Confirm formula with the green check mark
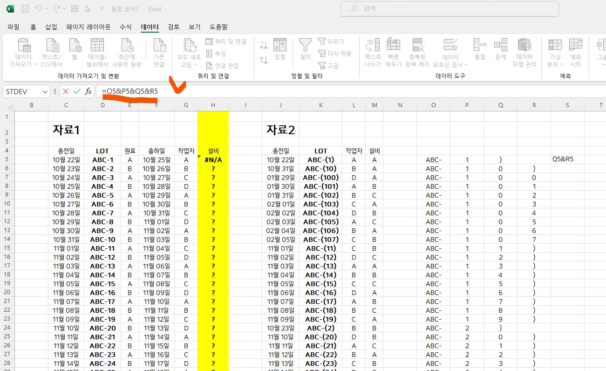The height and width of the screenshot is (371, 606). pos(76,91)
